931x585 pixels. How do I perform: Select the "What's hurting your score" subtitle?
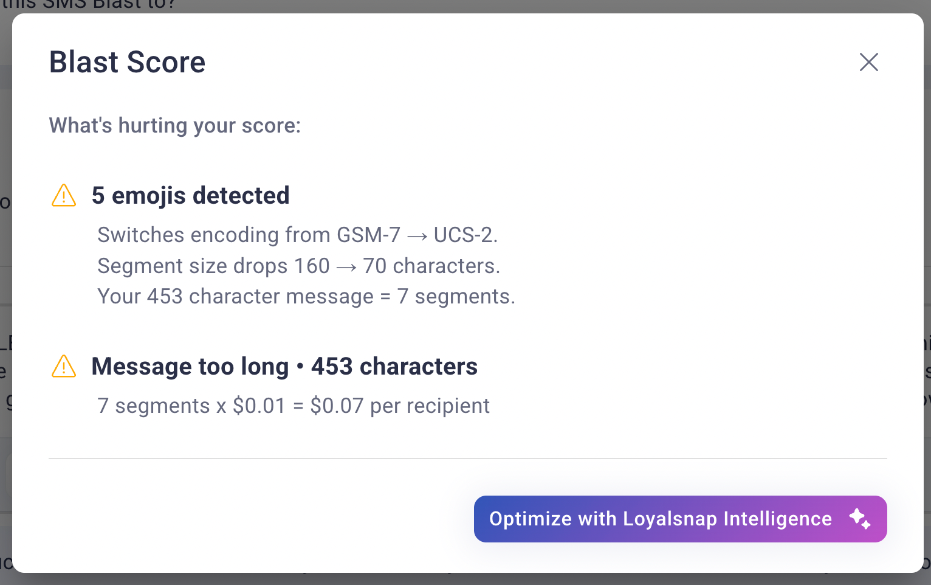click(175, 125)
